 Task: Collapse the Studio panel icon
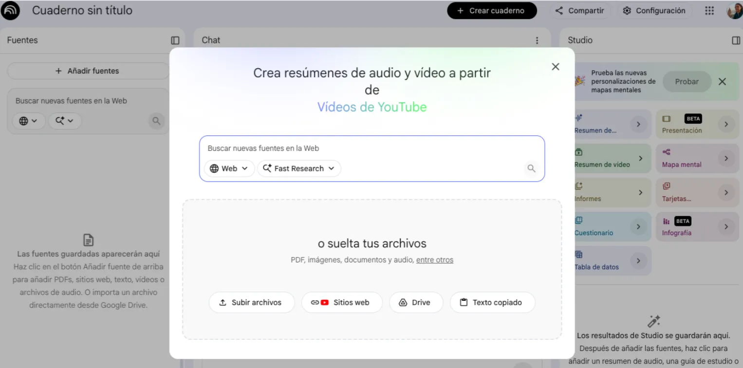tap(736, 40)
